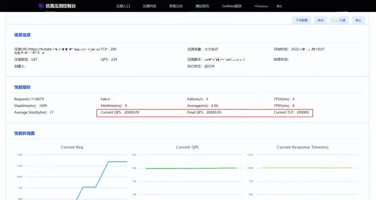
Task: Switch to the 测试报告 page
Action: [x=202, y=6]
